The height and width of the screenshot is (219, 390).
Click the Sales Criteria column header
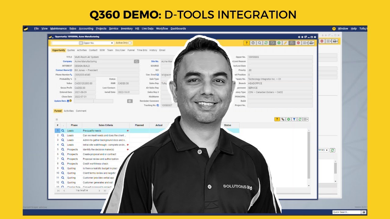[x=106, y=125]
